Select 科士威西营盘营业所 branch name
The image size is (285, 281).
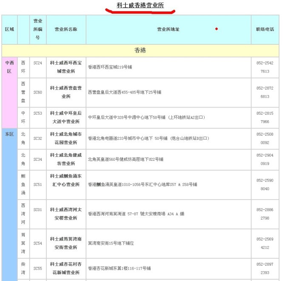pyautogui.click(x=66, y=92)
